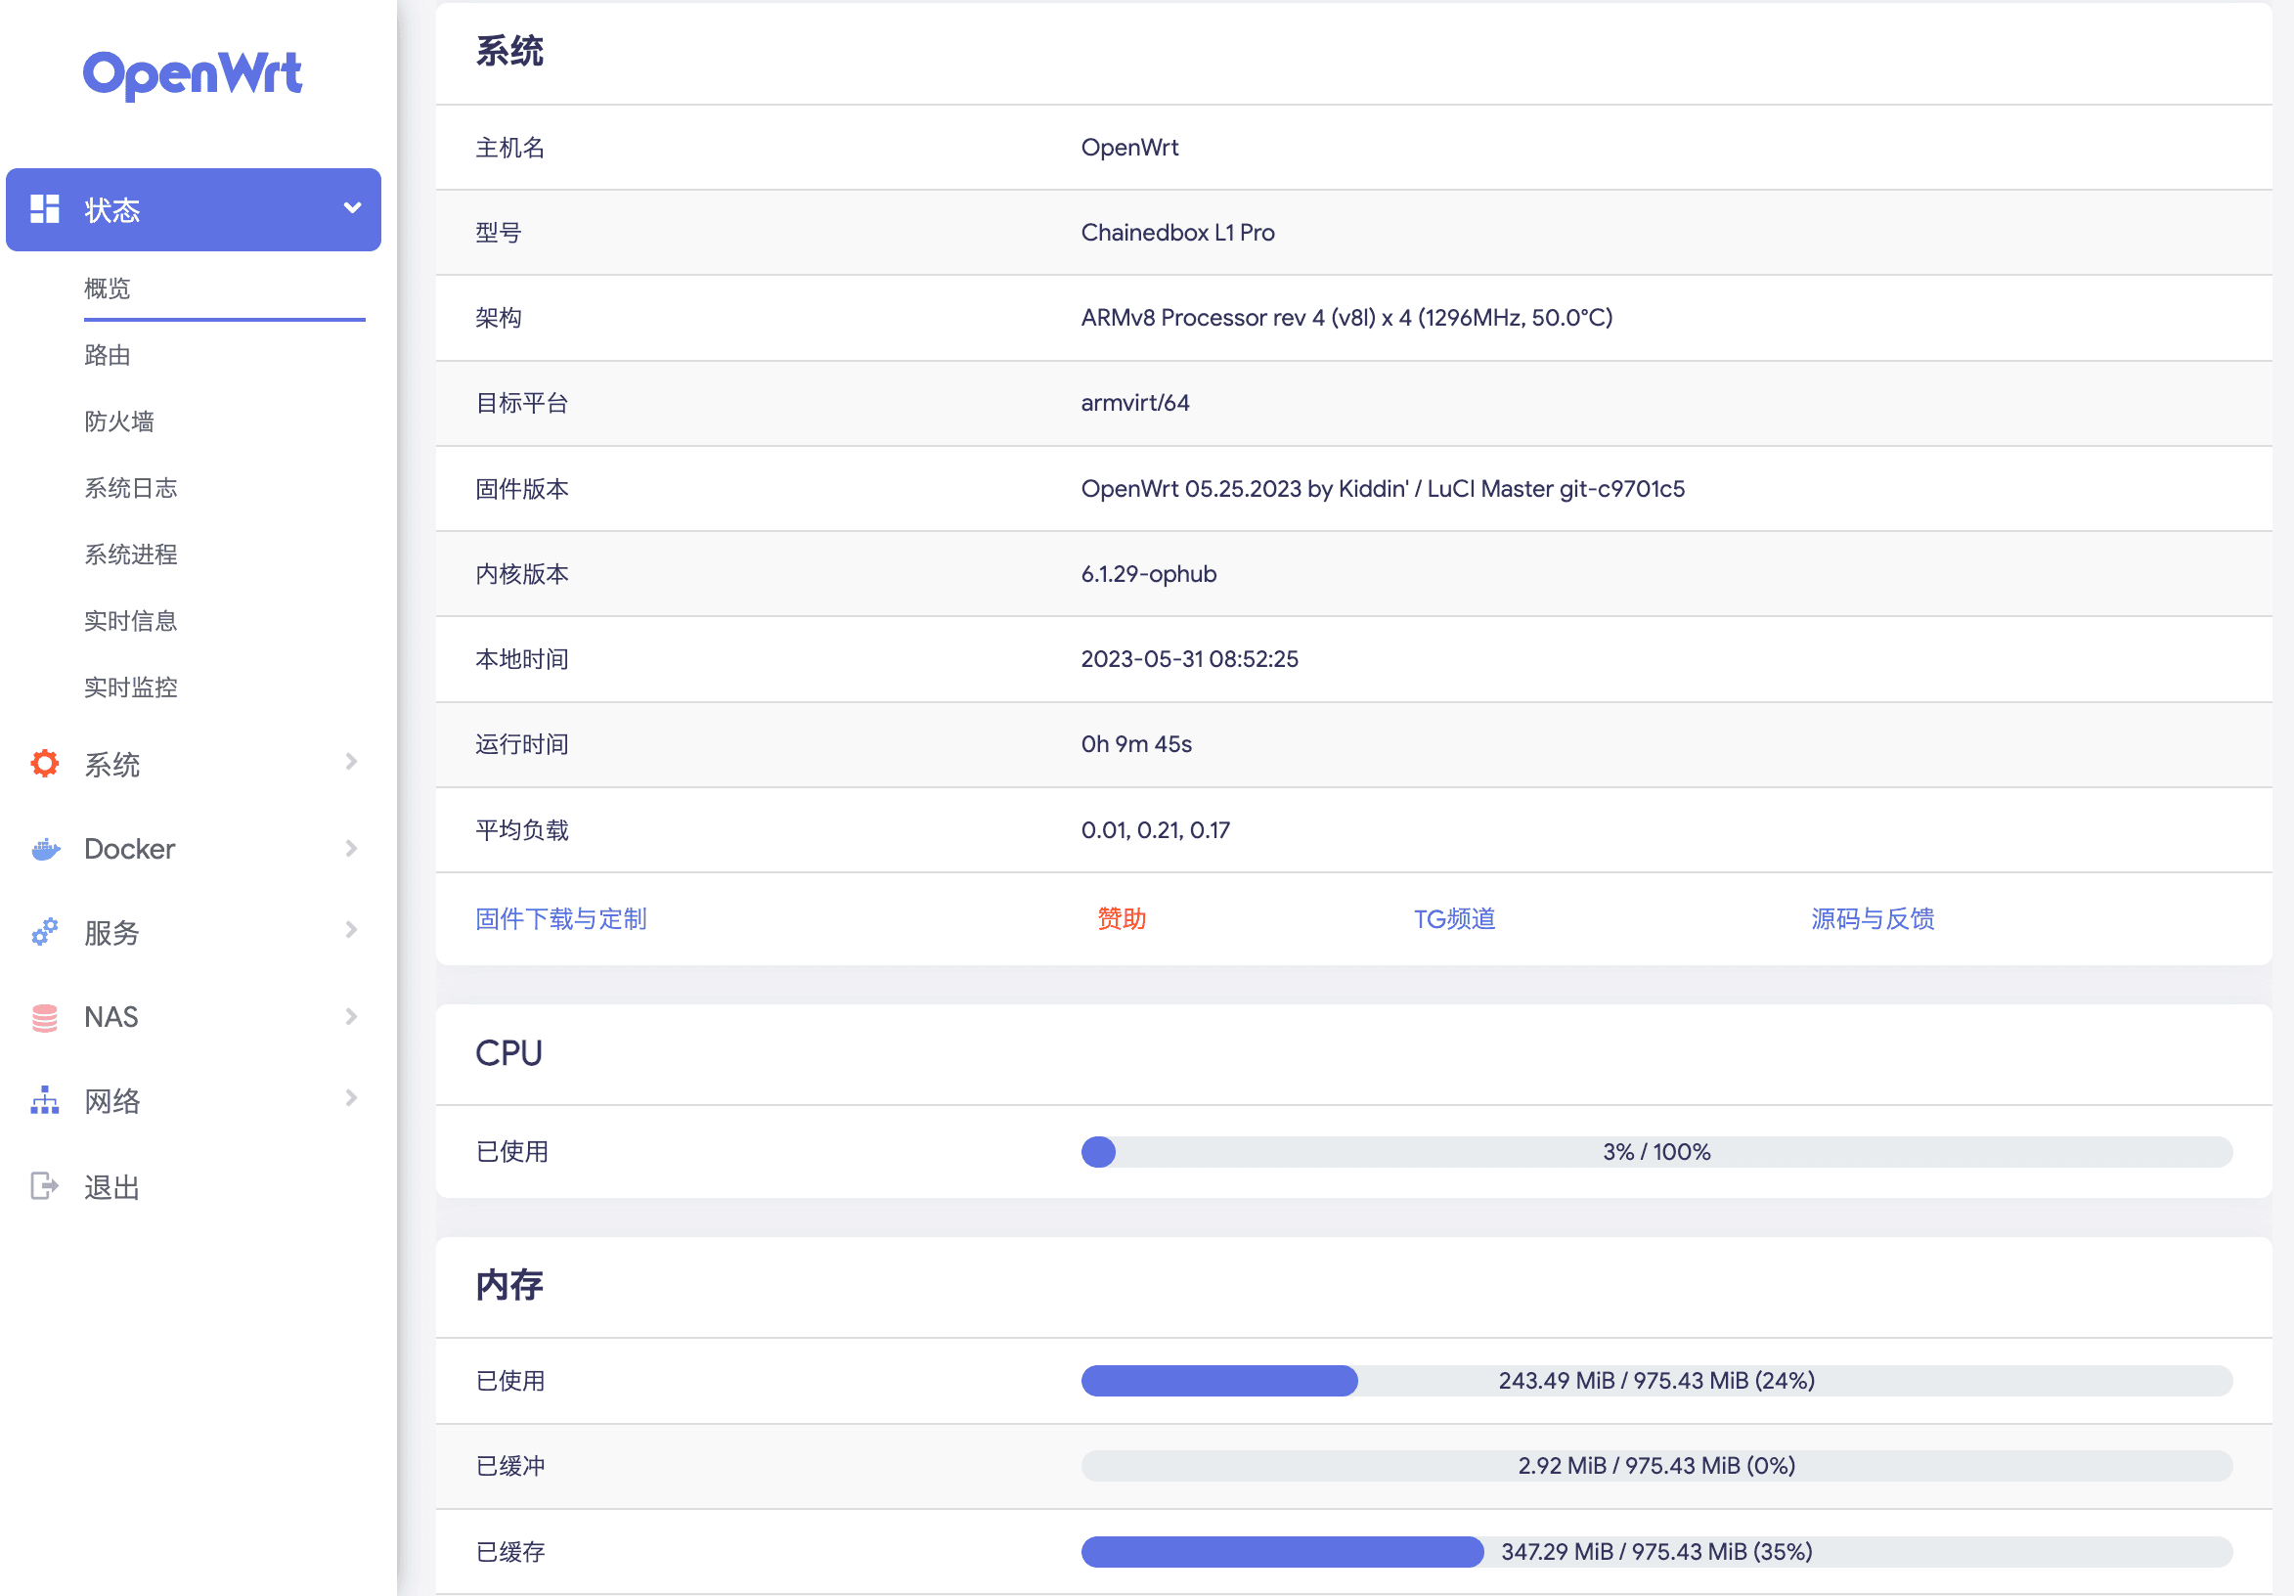Image resolution: width=2294 pixels, height=1596 pixels.
Task: Expand the NAS sidebar chevron
Action: tap(352, 1016)
